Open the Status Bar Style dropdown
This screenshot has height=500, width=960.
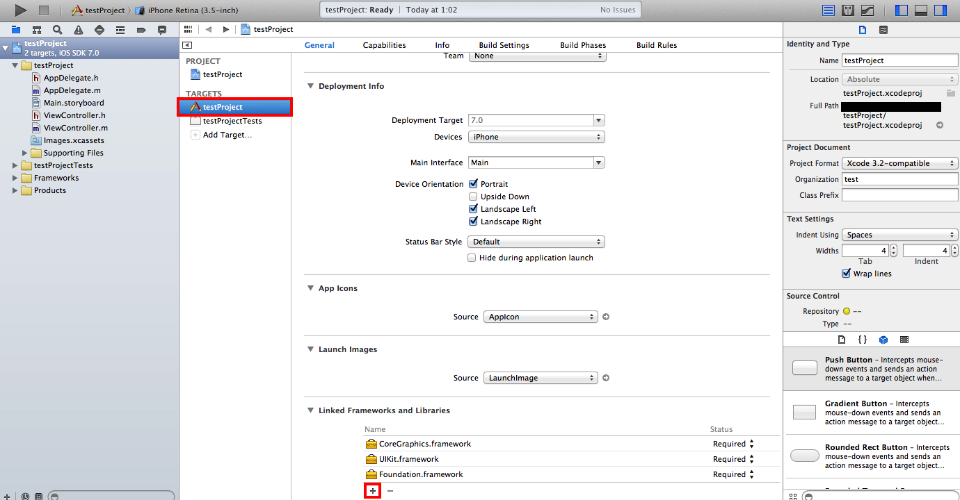pyautogui.click(x=536, y=242)
